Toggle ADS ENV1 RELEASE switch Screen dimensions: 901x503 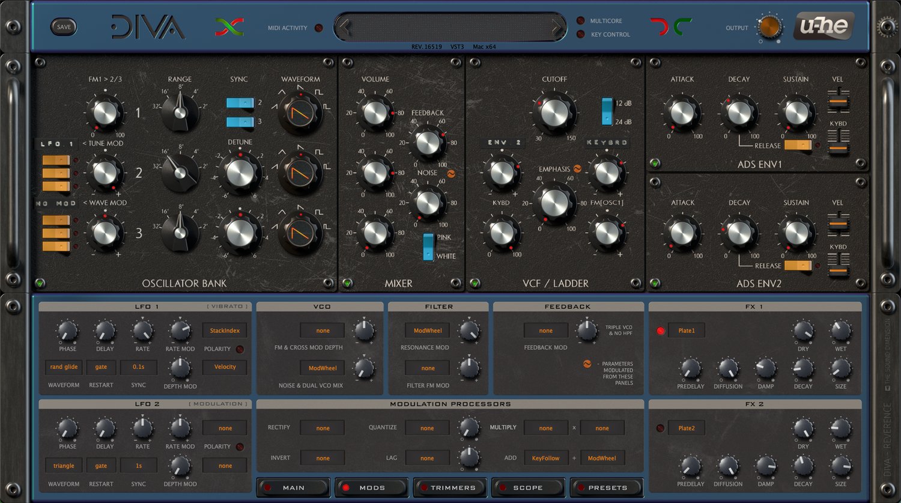point(798,145)
